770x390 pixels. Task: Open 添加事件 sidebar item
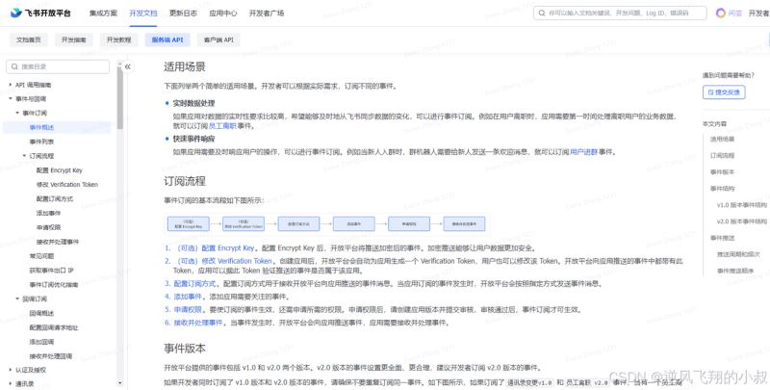click(x=48, y=213)
